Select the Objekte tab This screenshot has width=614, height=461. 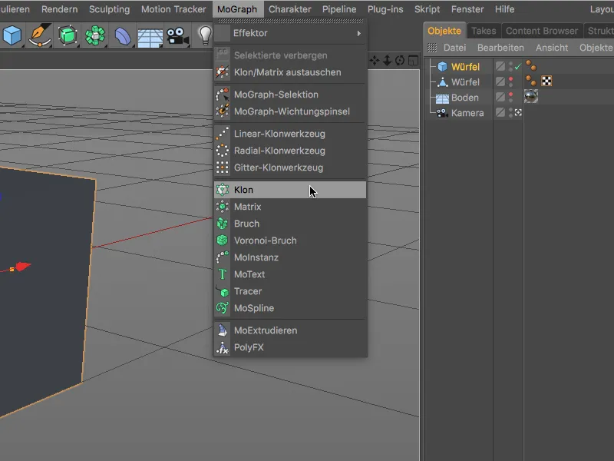[444, 31]
